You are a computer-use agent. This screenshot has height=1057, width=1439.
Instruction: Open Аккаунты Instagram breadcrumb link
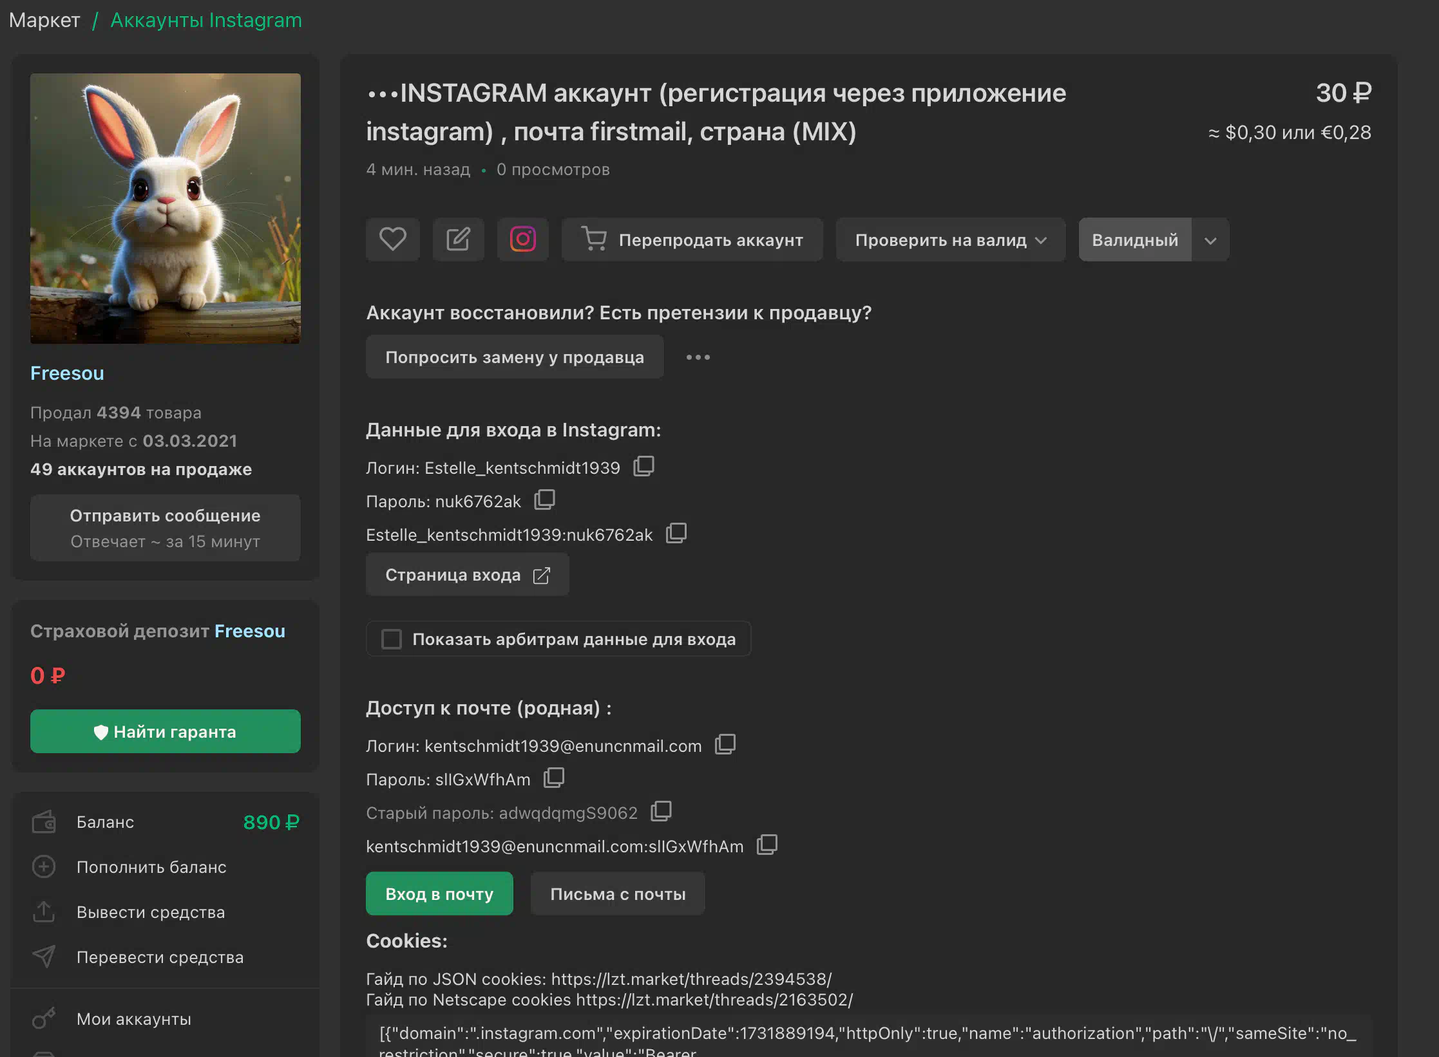tap(206, 20)
